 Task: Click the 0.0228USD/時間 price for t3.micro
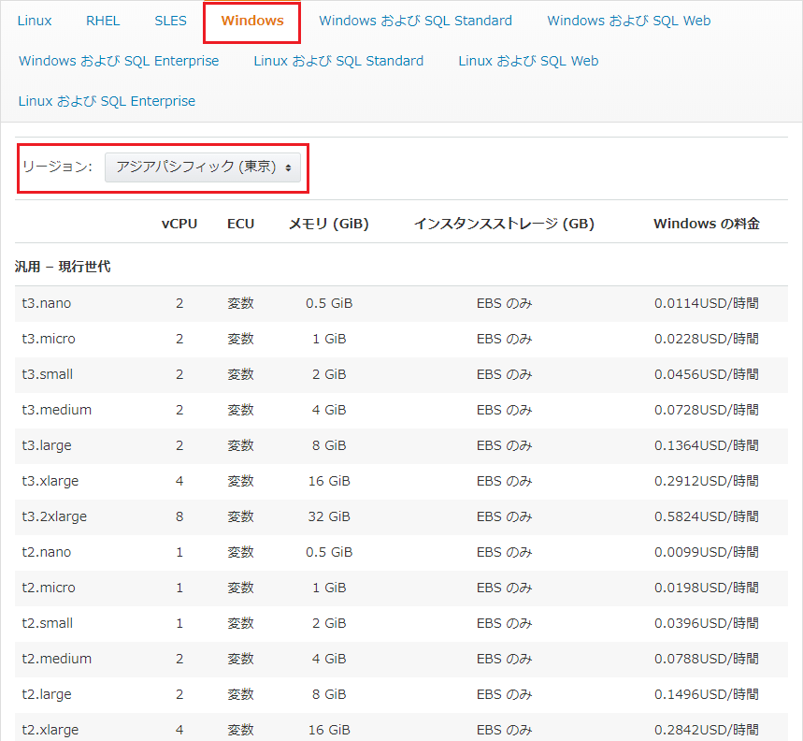coord(706,339)
